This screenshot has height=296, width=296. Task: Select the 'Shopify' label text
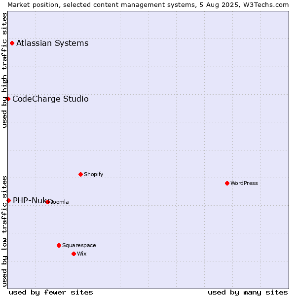[x=93, y=175]
